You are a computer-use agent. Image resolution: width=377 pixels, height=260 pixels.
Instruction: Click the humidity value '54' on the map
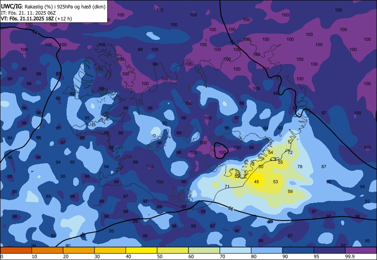pos(271,152)
